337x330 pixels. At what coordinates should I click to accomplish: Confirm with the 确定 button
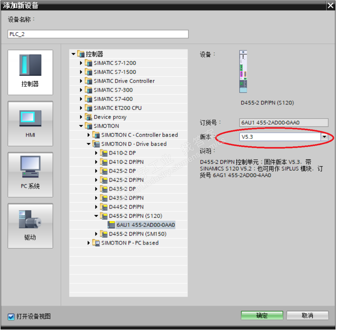(x=262, y=315)
